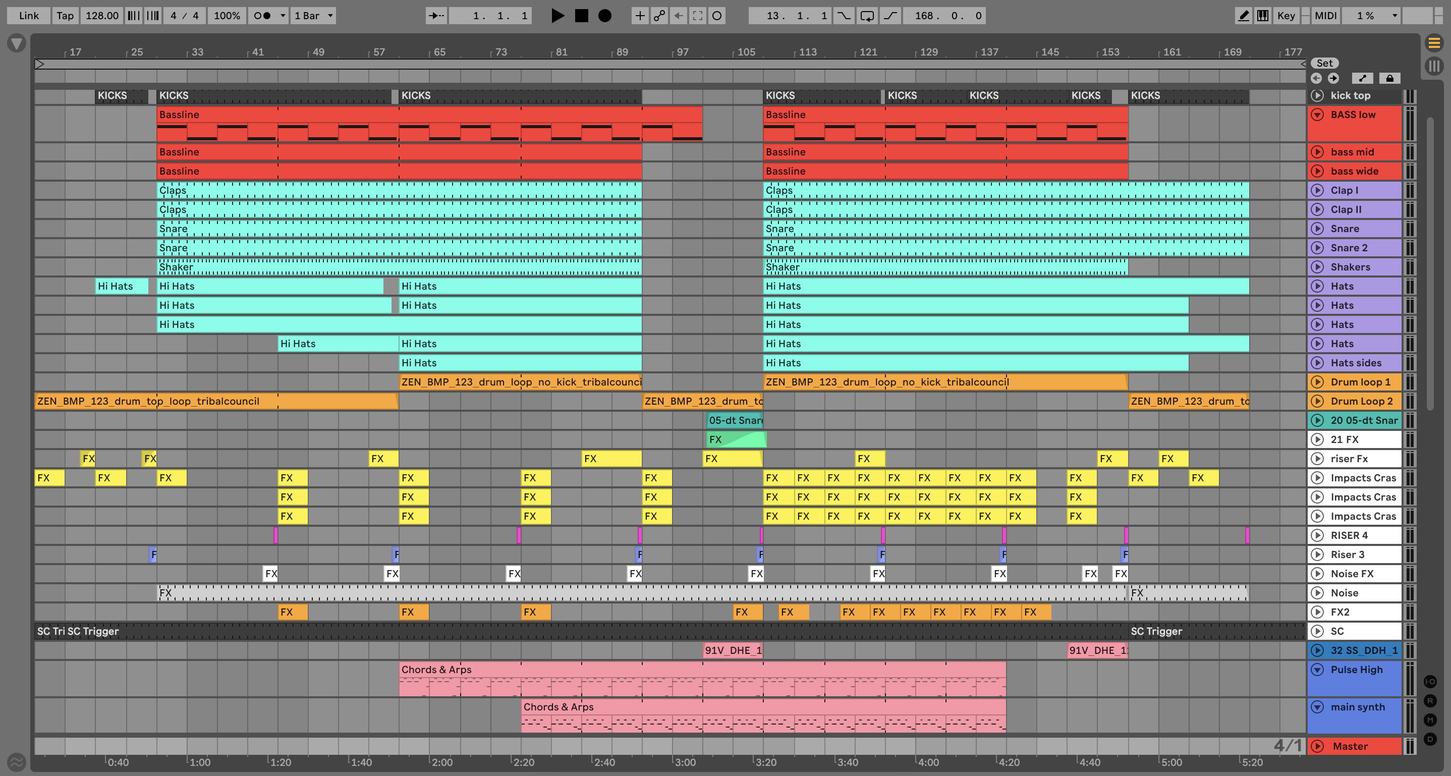Click the MIDI Arrangement Overdub plus button
The image size is (1451, 776).
[x=640, y=16]
